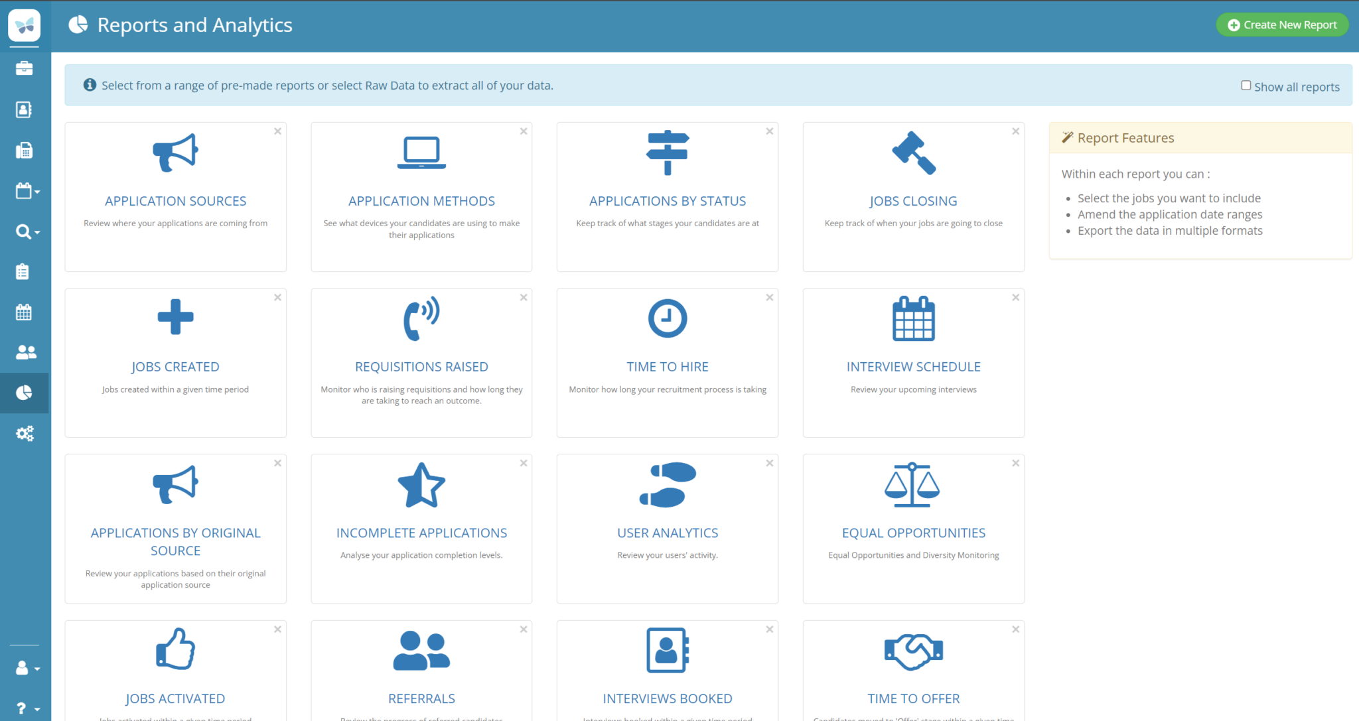Image resolution: width=1359 pixels, height=721 pixels.
Task: Expand the calendar folder dropdown in sidebar
Action: [27, 191]
